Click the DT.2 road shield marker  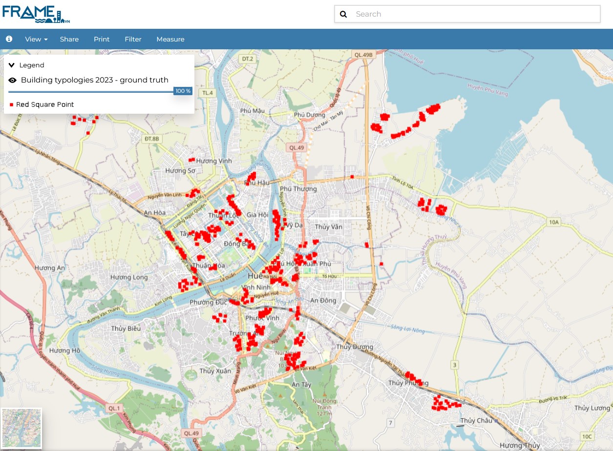coord(248,59)
